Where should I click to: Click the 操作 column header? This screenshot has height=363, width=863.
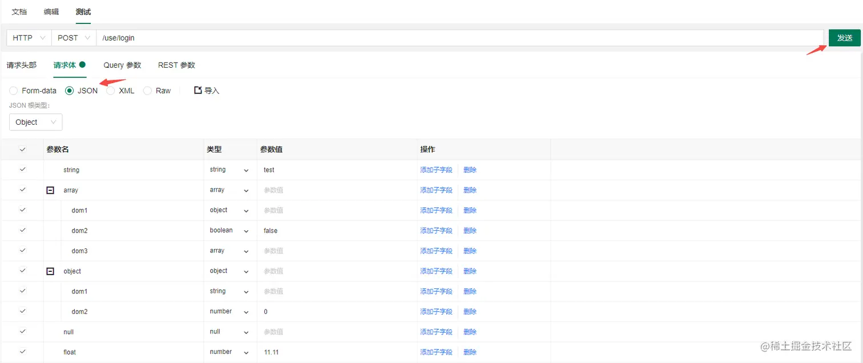pos(428,149)
